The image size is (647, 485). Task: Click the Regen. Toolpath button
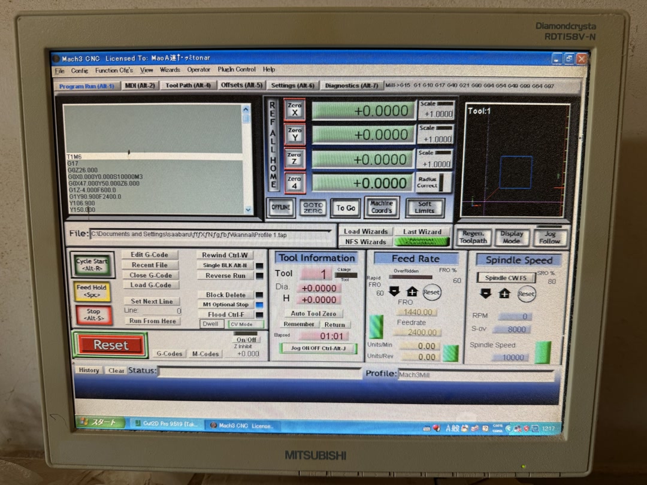point(473,237)
